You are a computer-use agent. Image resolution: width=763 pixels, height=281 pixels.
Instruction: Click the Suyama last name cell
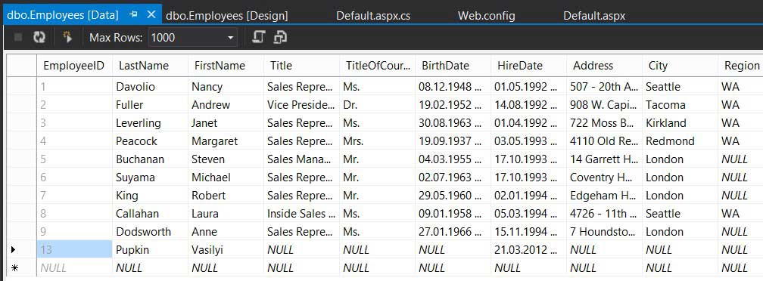151,178
